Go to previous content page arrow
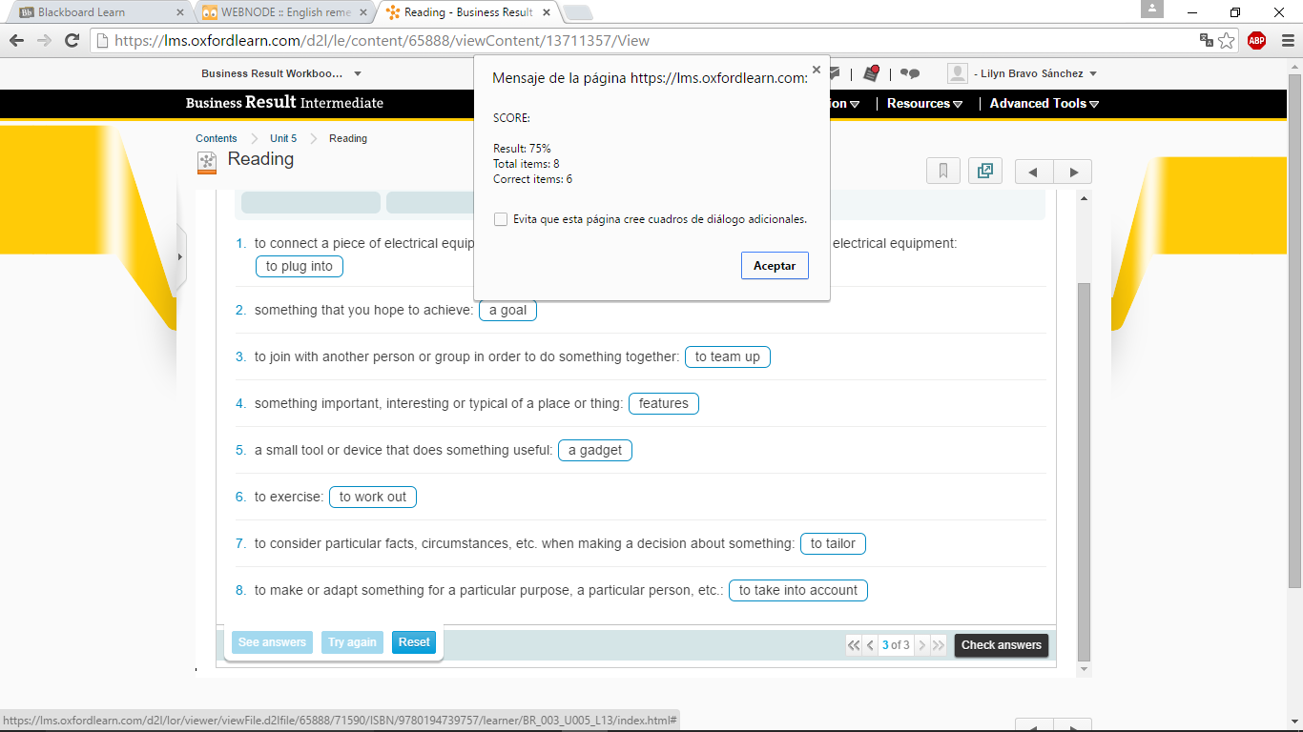The image size is (1303, 732). 1034,173
